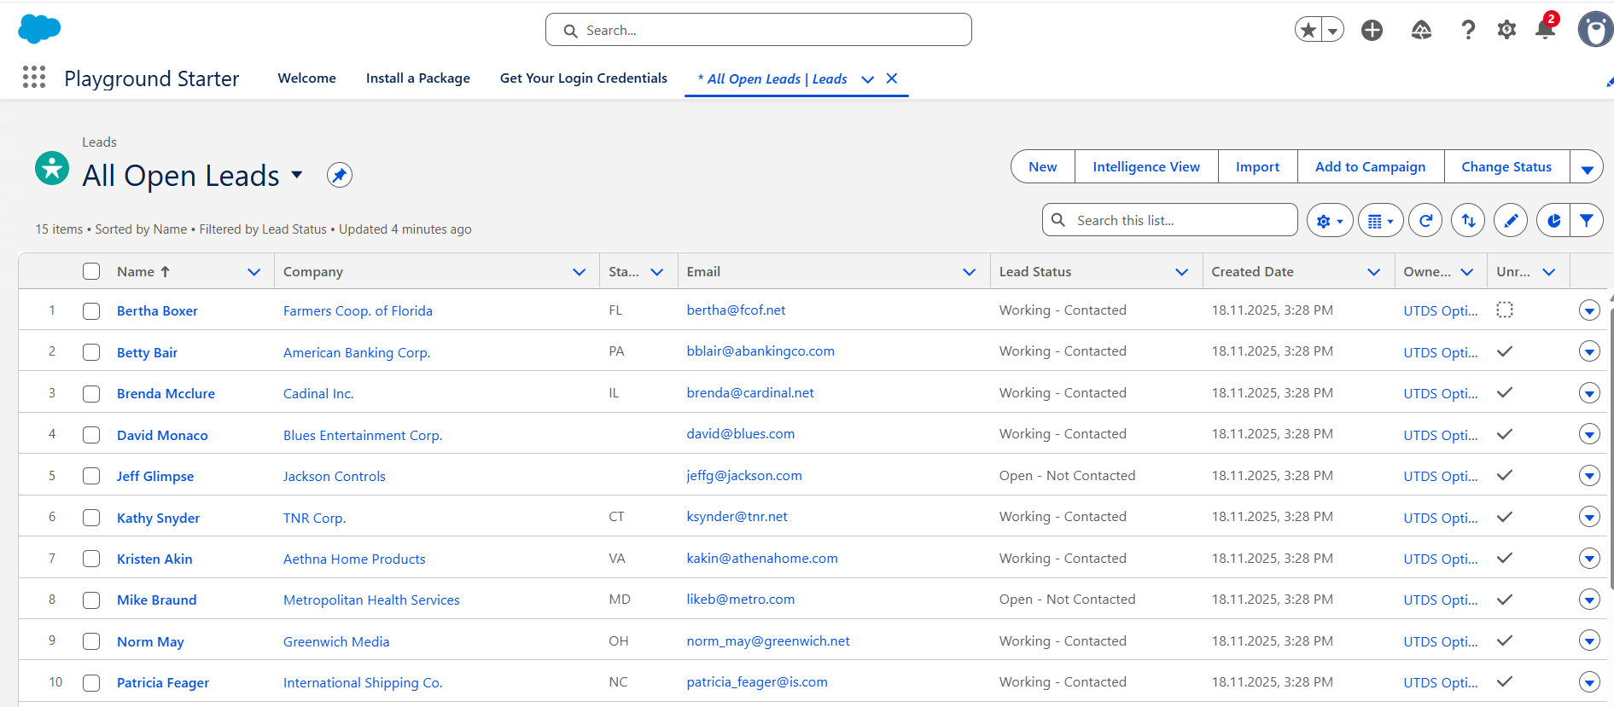
Task: Click the Search this list field
Action: tap(1170, 220)
